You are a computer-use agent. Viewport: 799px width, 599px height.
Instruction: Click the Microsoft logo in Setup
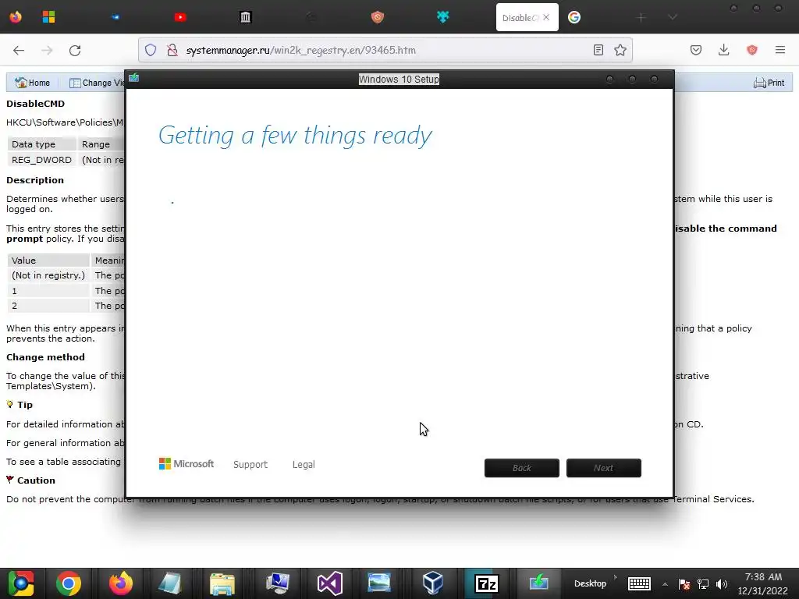pyautogui.click(x=186, y=463)
